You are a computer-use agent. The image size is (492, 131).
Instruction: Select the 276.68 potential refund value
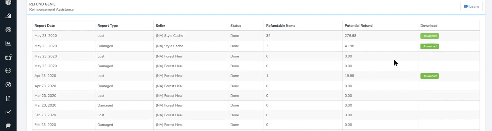tap(350, 36)
